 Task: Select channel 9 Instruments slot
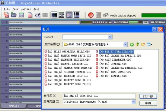25,72
